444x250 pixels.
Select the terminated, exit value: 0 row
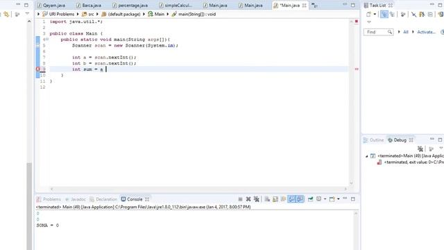pyautogui.click(x=410, y=162)
